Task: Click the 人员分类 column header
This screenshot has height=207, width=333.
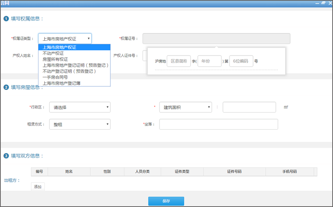Action: 142,171
